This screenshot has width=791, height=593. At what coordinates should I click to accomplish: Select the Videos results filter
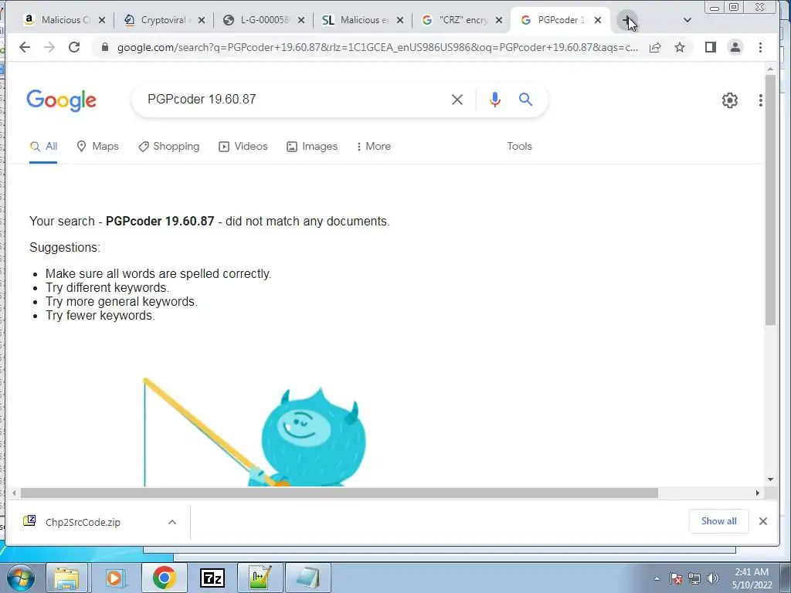point(243,146)
